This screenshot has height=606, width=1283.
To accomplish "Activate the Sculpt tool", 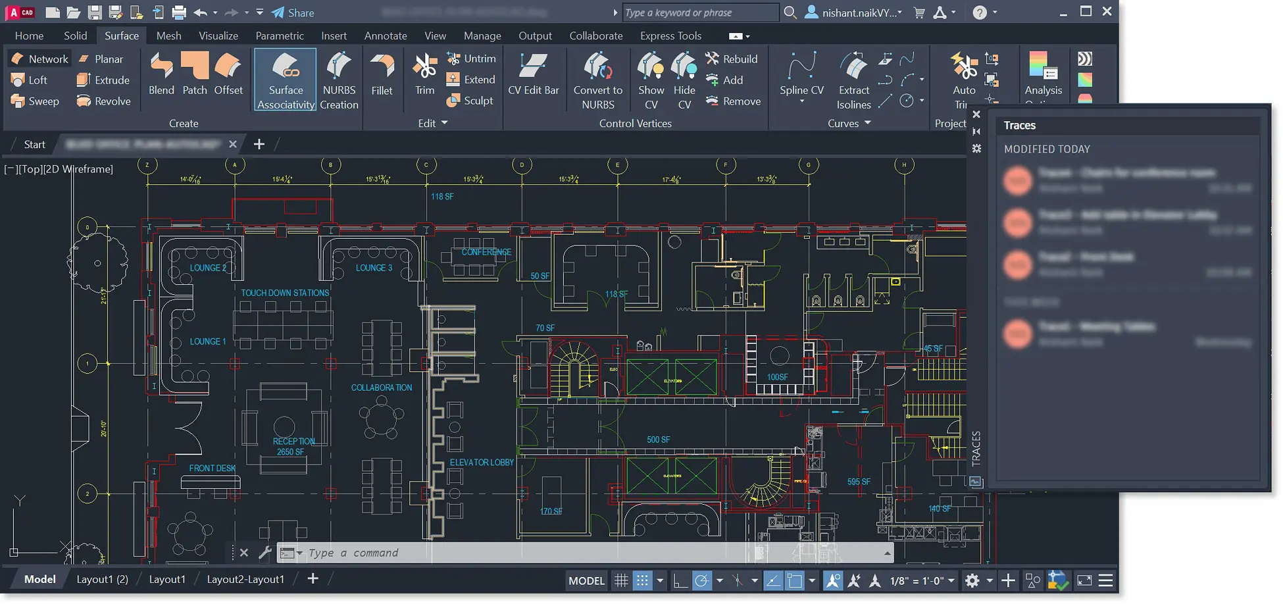I will tap(471, 101).
